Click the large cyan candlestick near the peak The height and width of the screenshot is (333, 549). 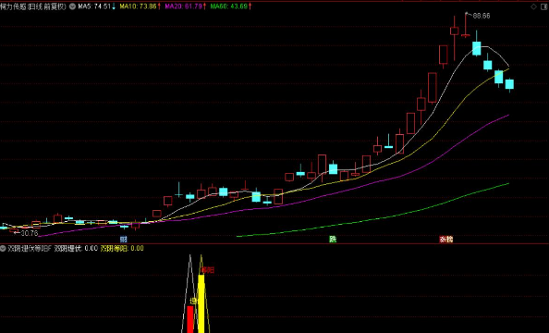(477, 48)
